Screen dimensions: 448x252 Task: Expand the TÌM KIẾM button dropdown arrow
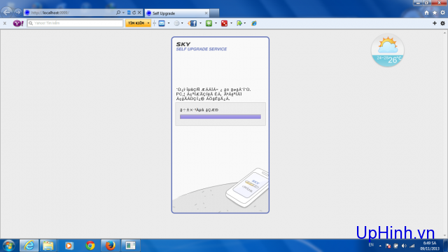(x=148, y=23)
